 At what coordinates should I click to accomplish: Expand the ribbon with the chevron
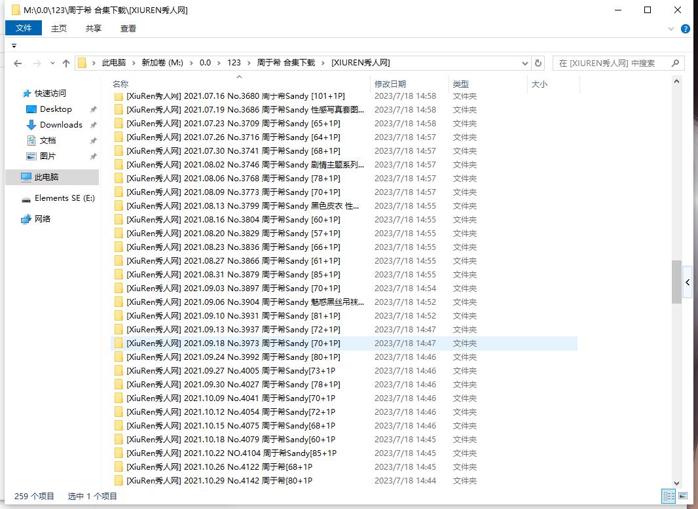tap(671, 29)
